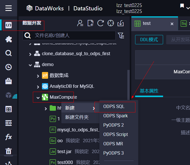
Task: Click the Ja icon of test.jar
Action: pyautogui.click(x=53, y=152)
